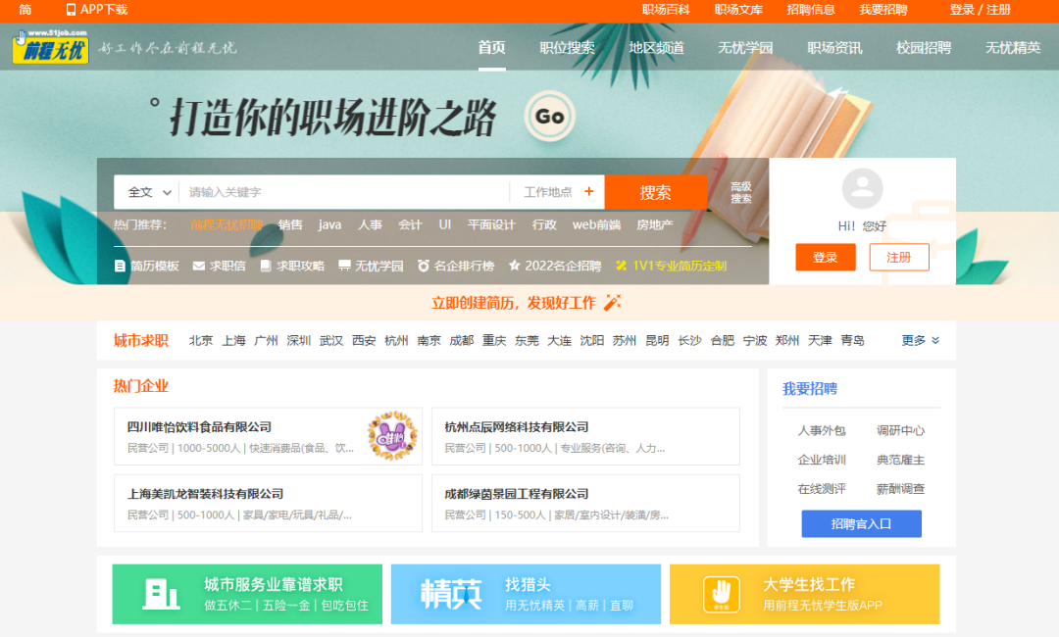Switch to 简 language option

[x=25, y=10]
